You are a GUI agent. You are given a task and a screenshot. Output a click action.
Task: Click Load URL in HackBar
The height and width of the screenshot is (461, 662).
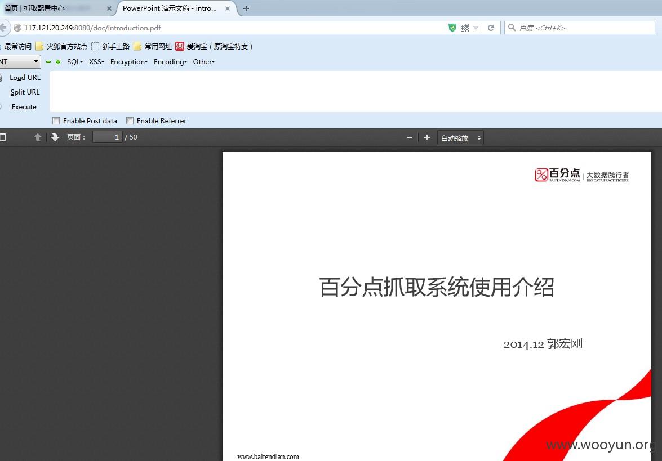[x=25, y=78]
